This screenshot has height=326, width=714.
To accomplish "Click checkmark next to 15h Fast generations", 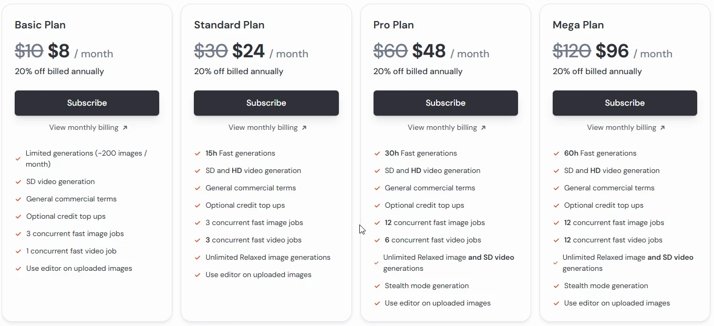I will 198,154.
